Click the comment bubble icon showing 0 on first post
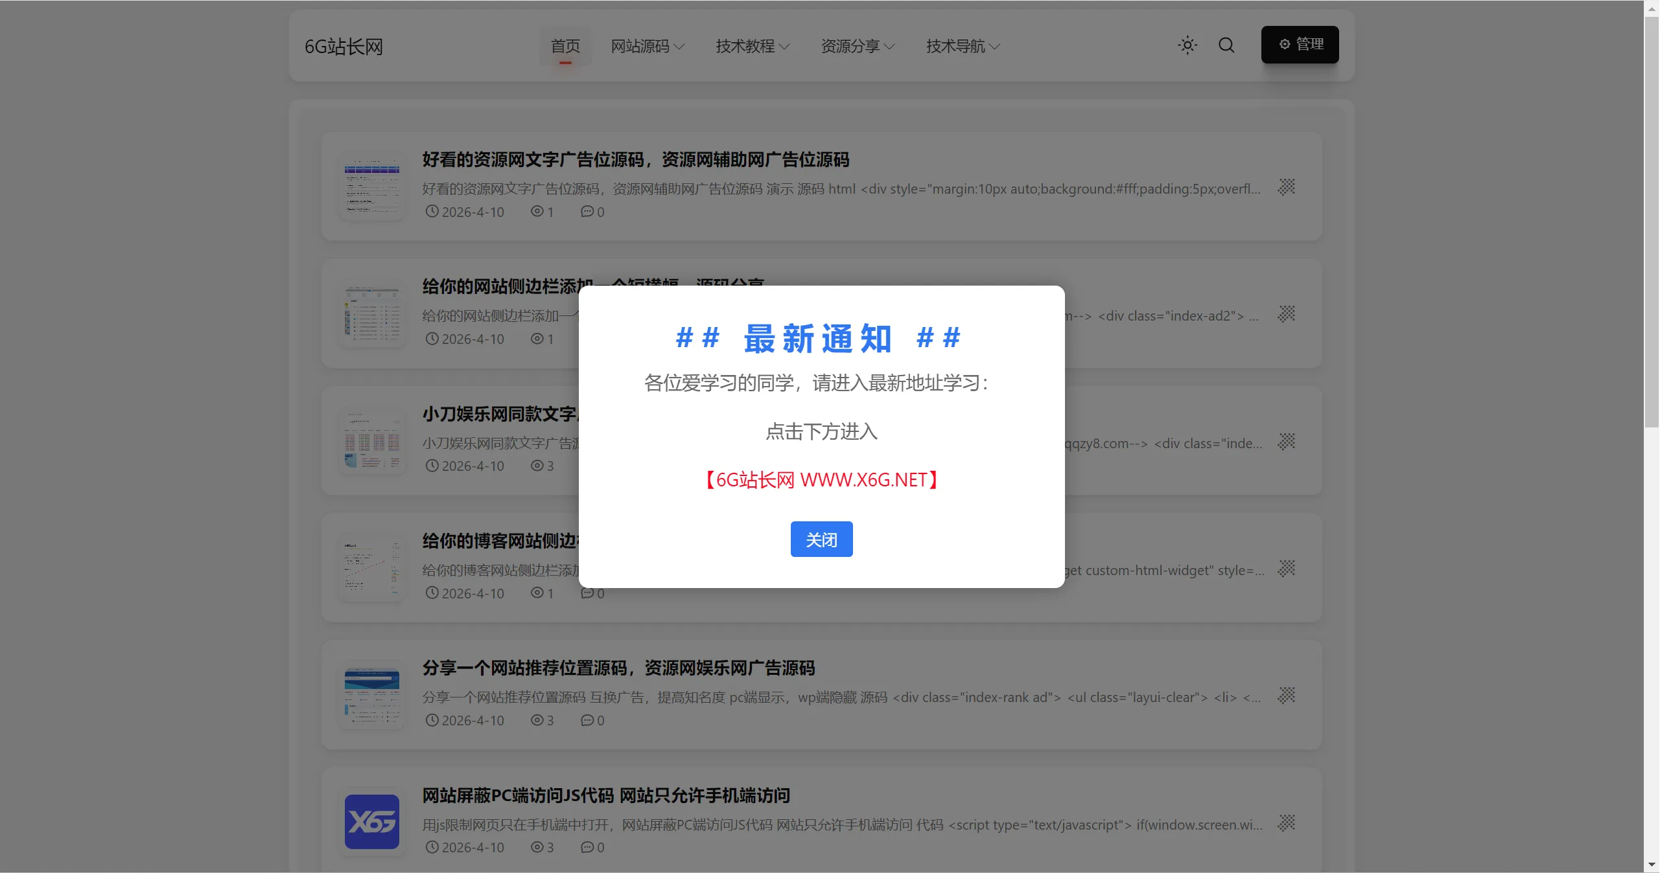This screenshot has width=1660, height=873. (x=586, y=212)
